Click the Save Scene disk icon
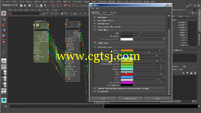 (29, 6)
